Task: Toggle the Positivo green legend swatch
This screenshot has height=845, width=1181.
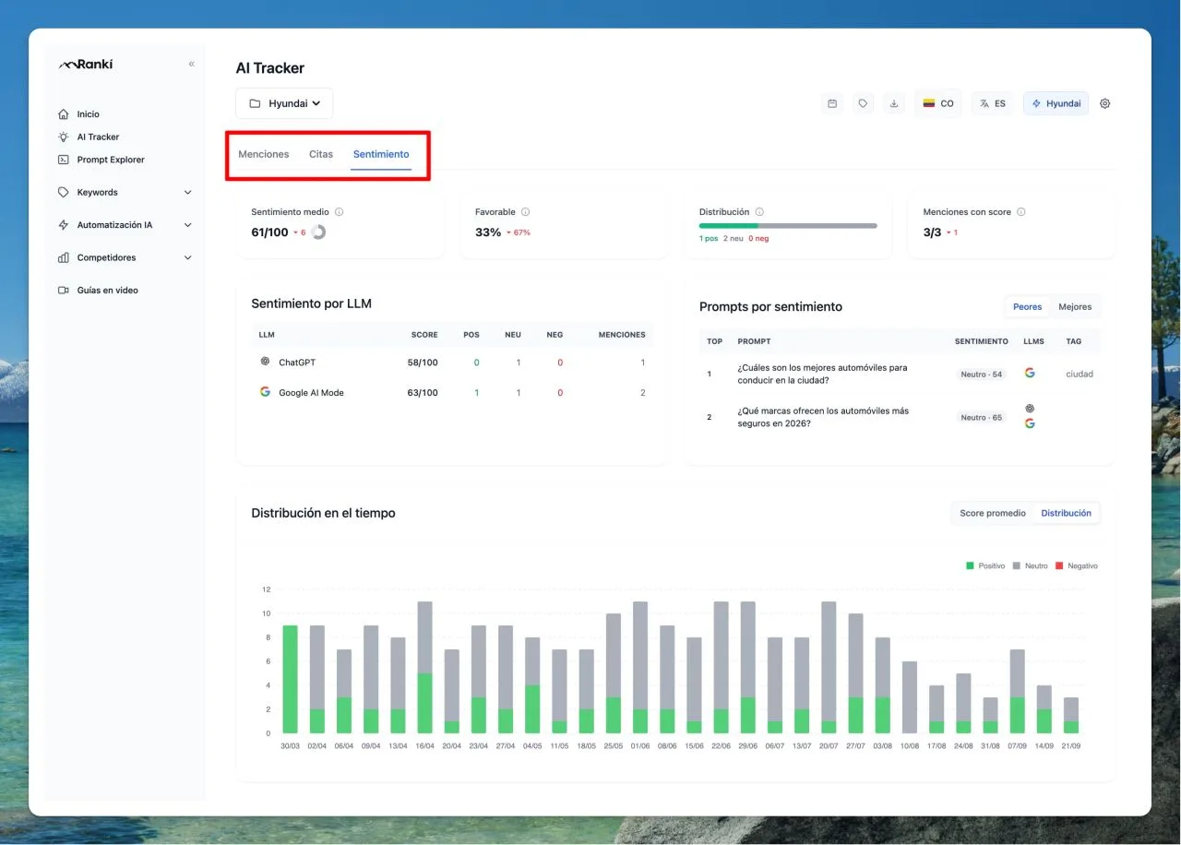Action: [x=970, y=565]
